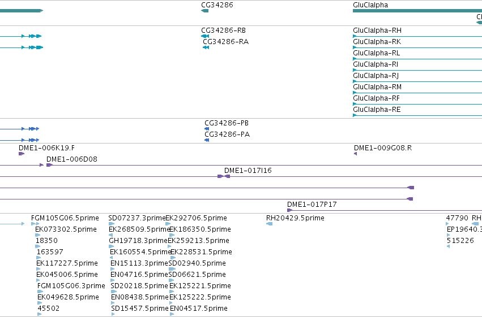The image size is (482, 317).
Task: Click the 47790 feature label
Action: (458, 218)
